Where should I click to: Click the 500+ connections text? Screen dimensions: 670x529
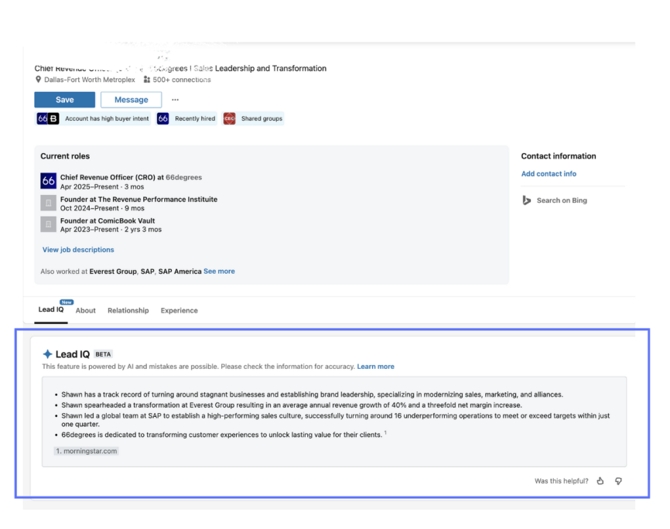tap(182, 80)
